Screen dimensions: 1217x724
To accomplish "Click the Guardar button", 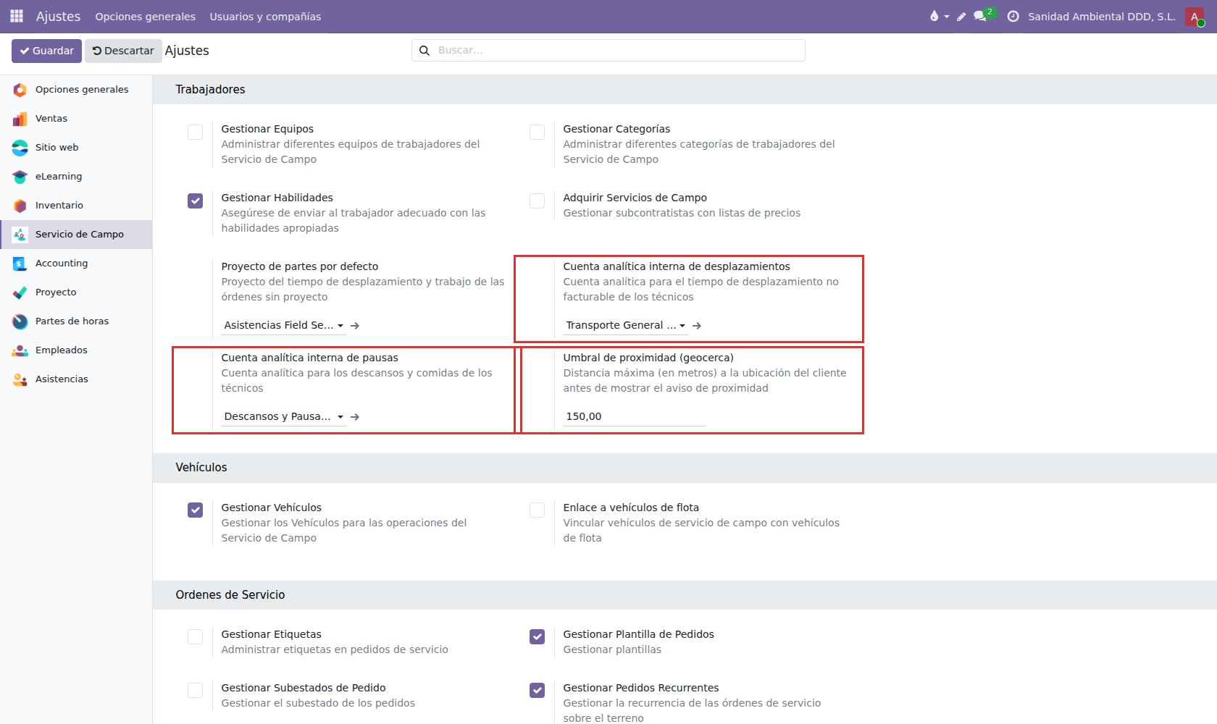I will (46, 51).
